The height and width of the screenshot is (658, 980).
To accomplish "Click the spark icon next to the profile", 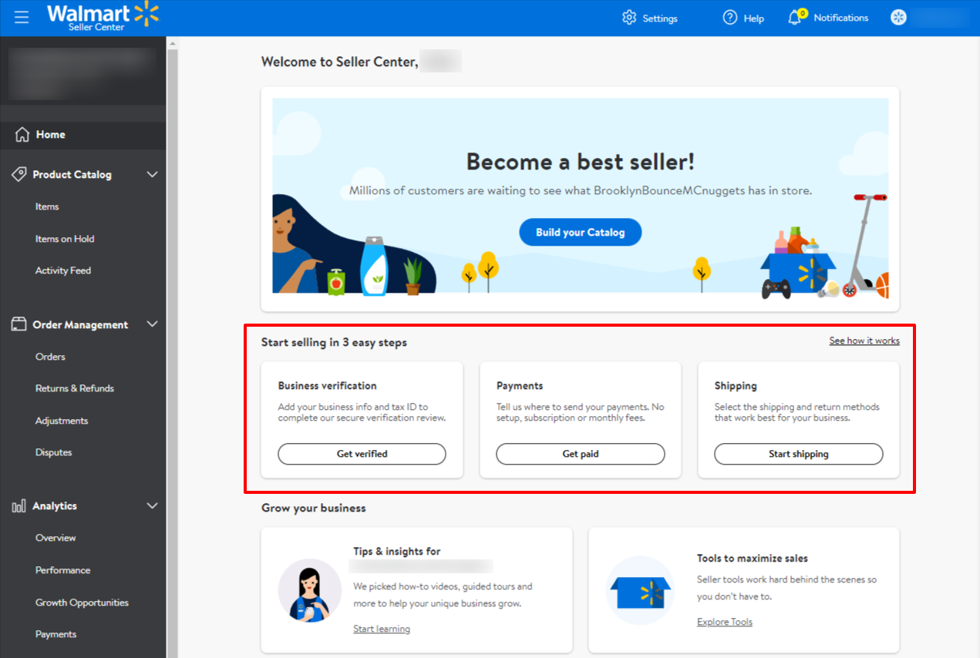I will (x=898, y=17).
